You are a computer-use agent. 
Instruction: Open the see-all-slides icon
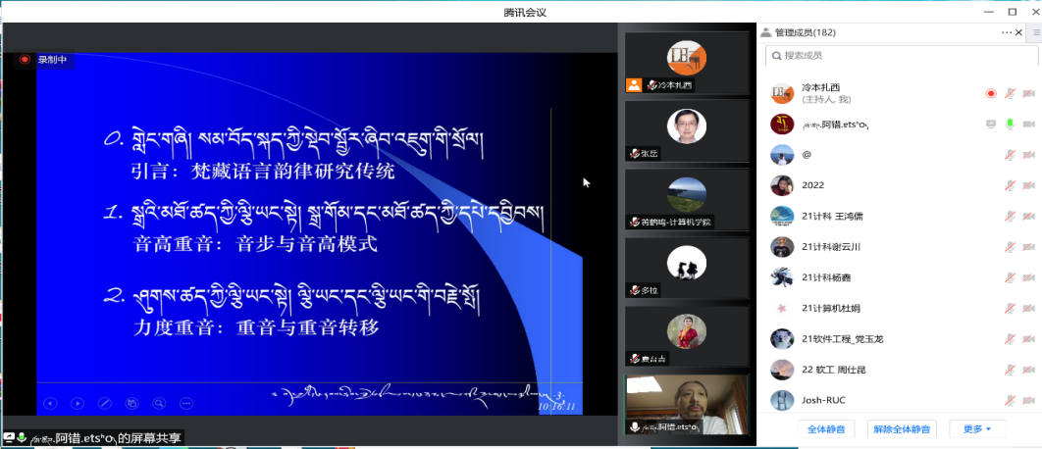[131, 403]
